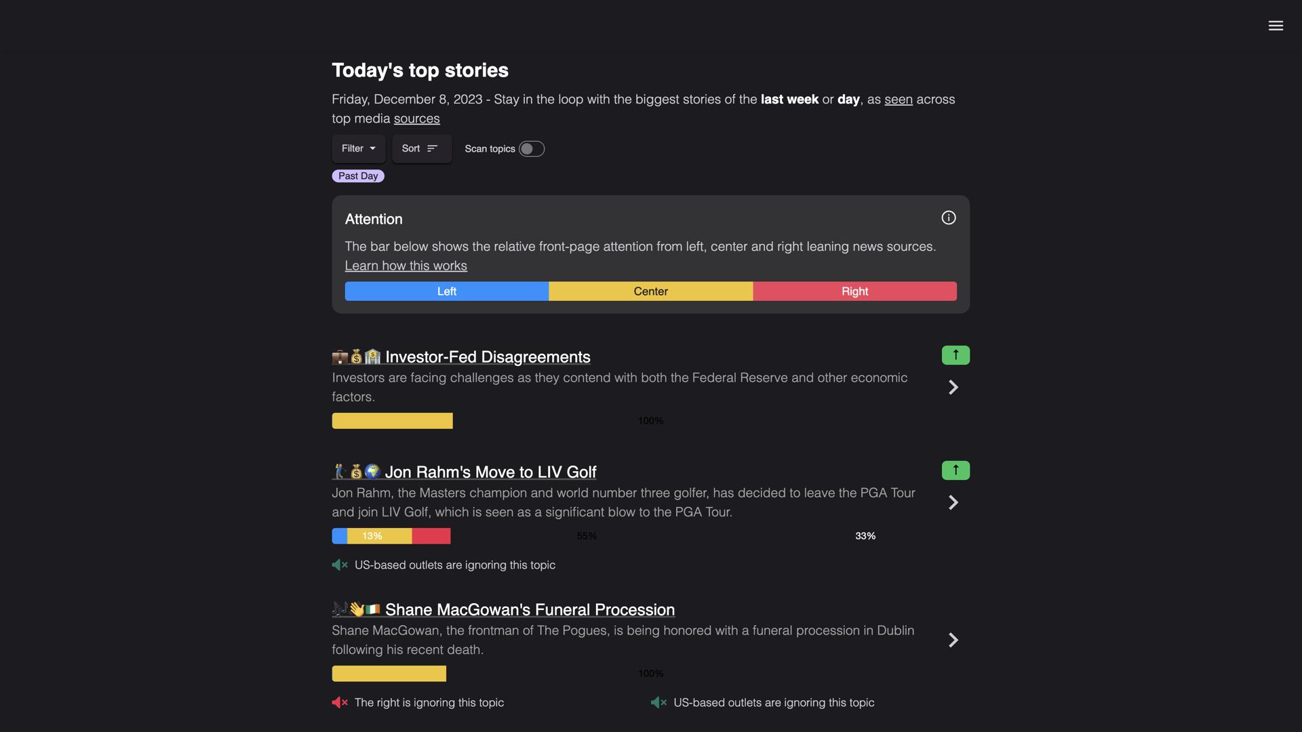This screenshot has height=732, width=1302.
Task: Click the red muted icon for right ignoring
Action: (340, 702)
